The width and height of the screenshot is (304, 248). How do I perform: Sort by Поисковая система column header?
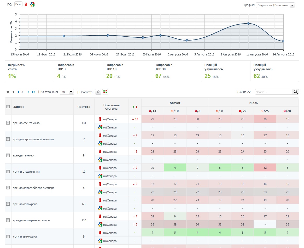[x=111, y=107]
